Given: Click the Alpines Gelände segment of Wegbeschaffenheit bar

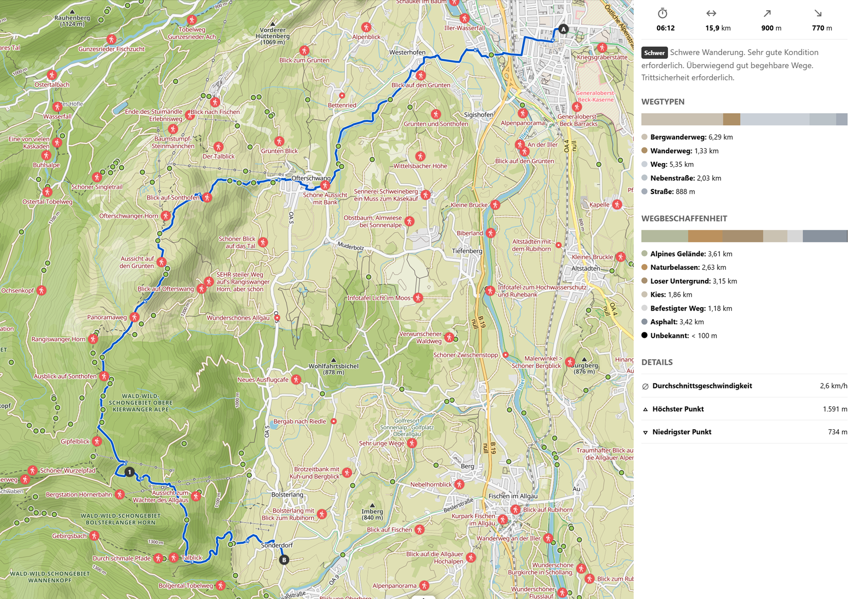Looking at the screenshot, I should tap(665, 236).
